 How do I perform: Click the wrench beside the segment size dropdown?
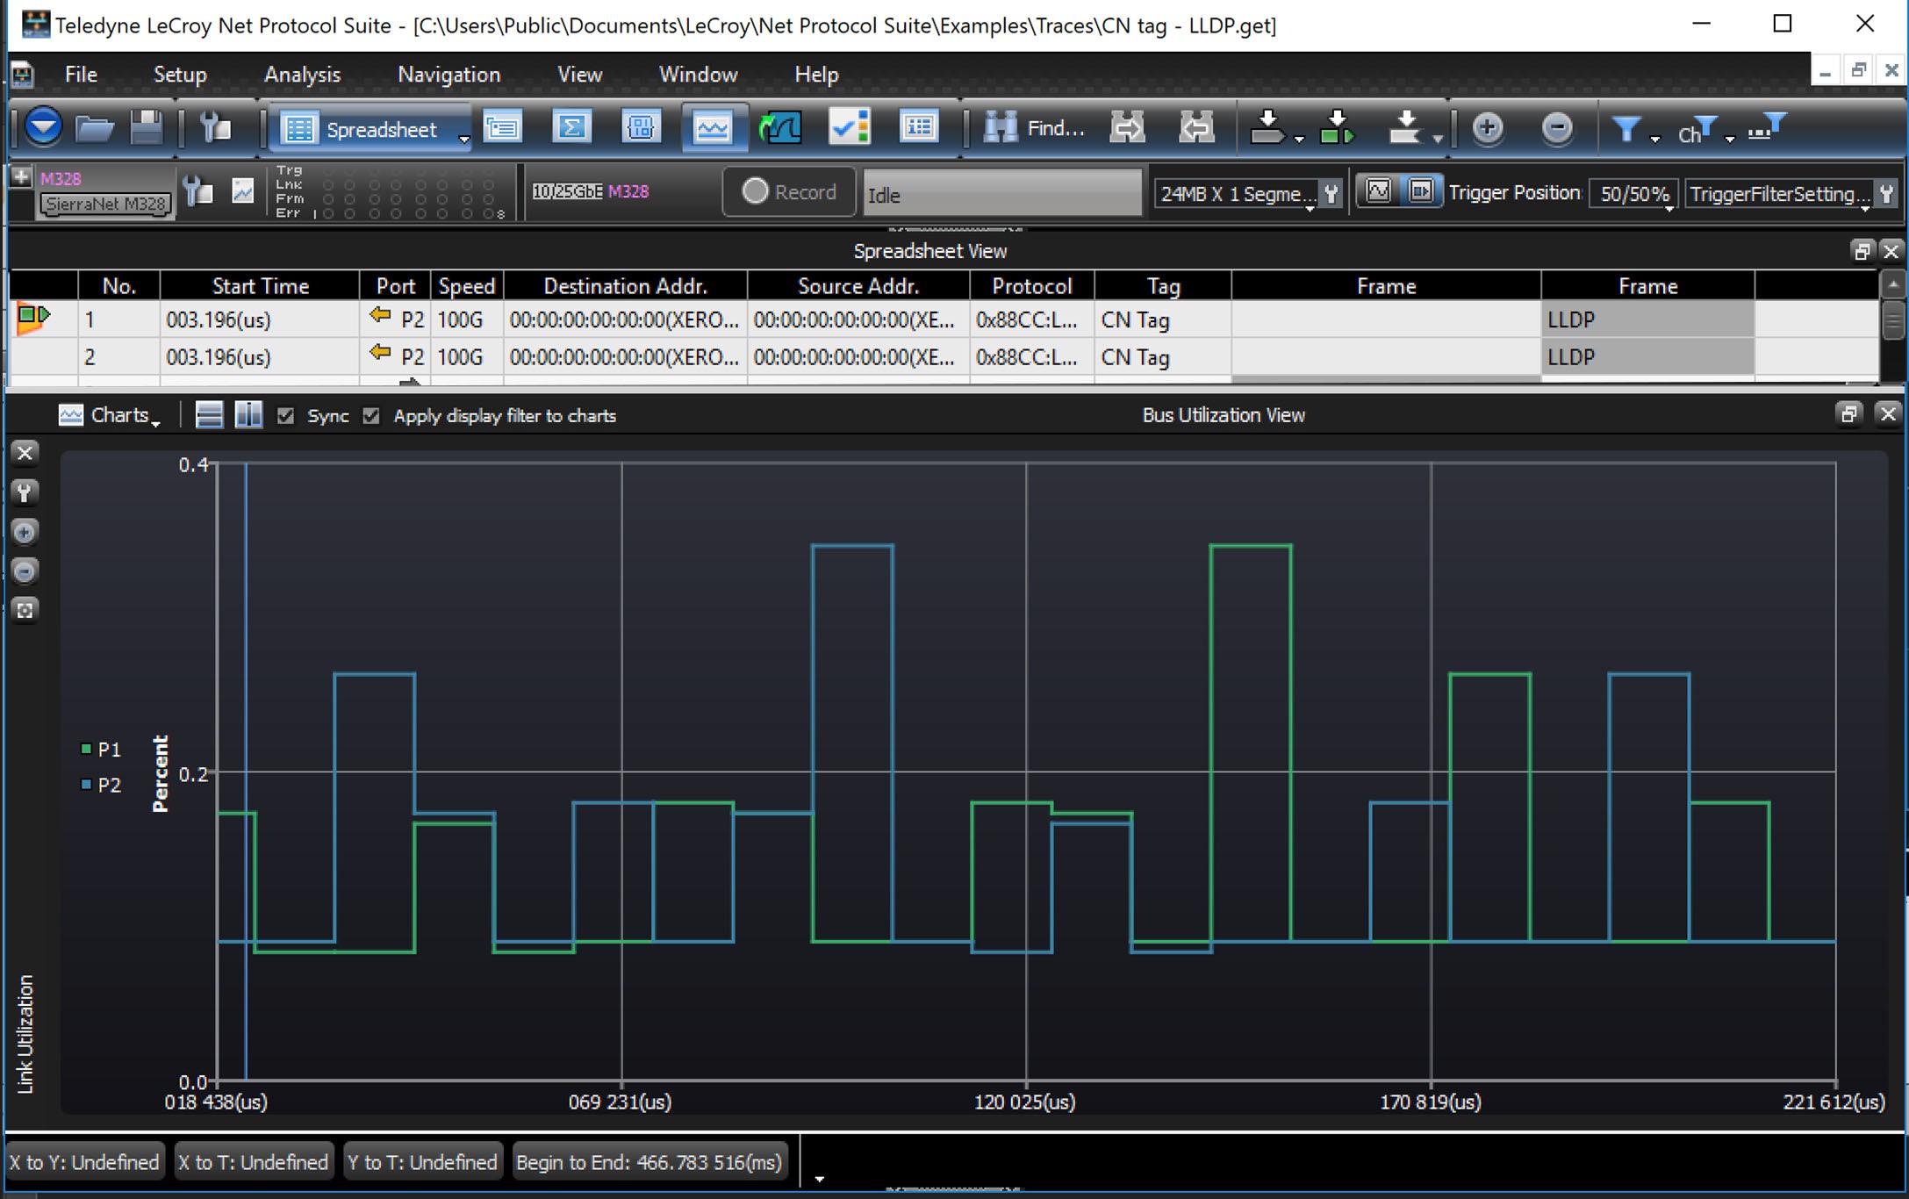[1331, 193]
